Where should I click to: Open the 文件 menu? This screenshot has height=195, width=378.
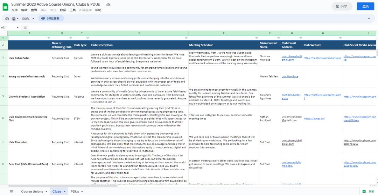pos(15,10)
